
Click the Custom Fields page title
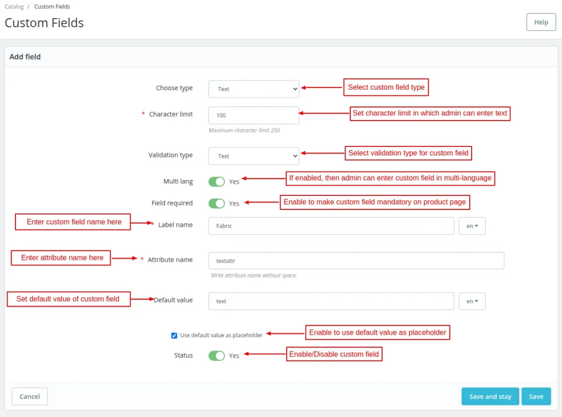44,22
